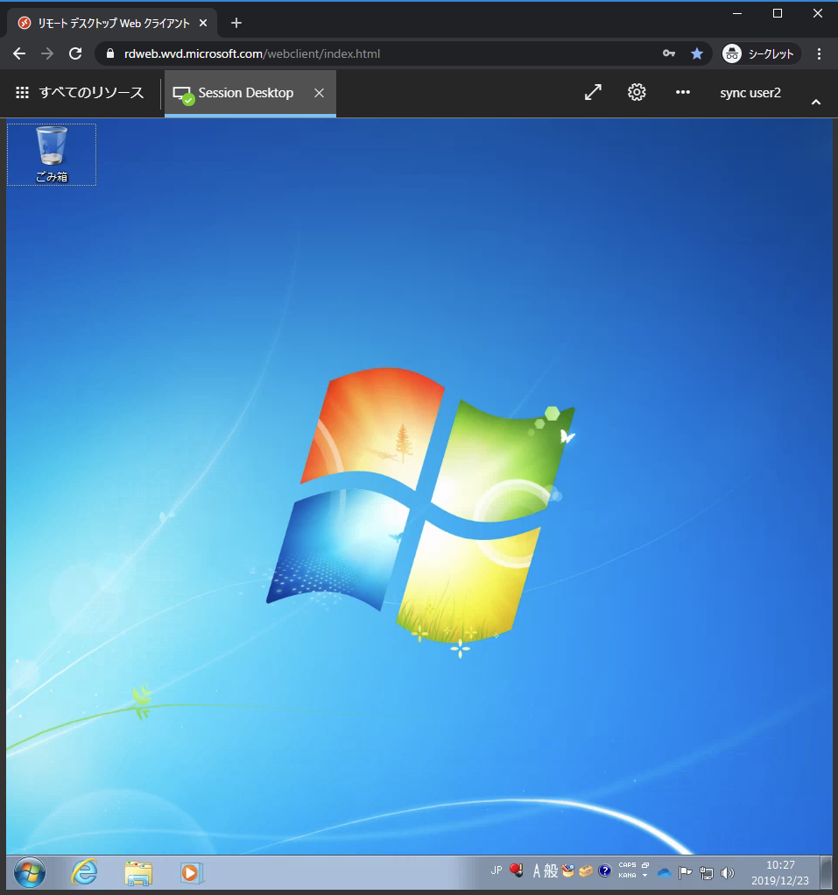This screenshot has width=838, height=895.
Task: Collapse the web client toolbar with chevron
Action: pos(816,103)
